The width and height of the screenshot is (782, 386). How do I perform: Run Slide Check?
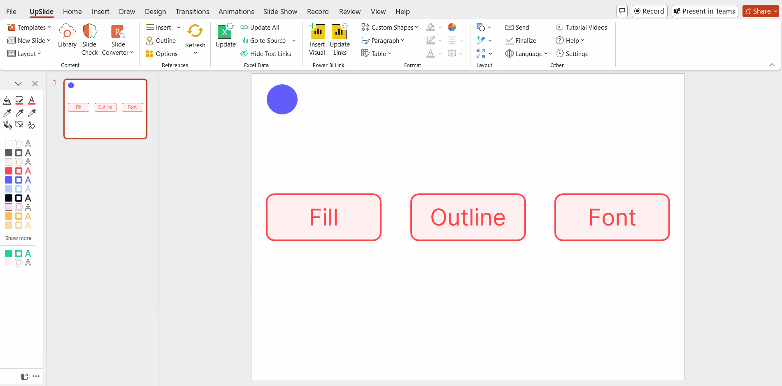89,39
